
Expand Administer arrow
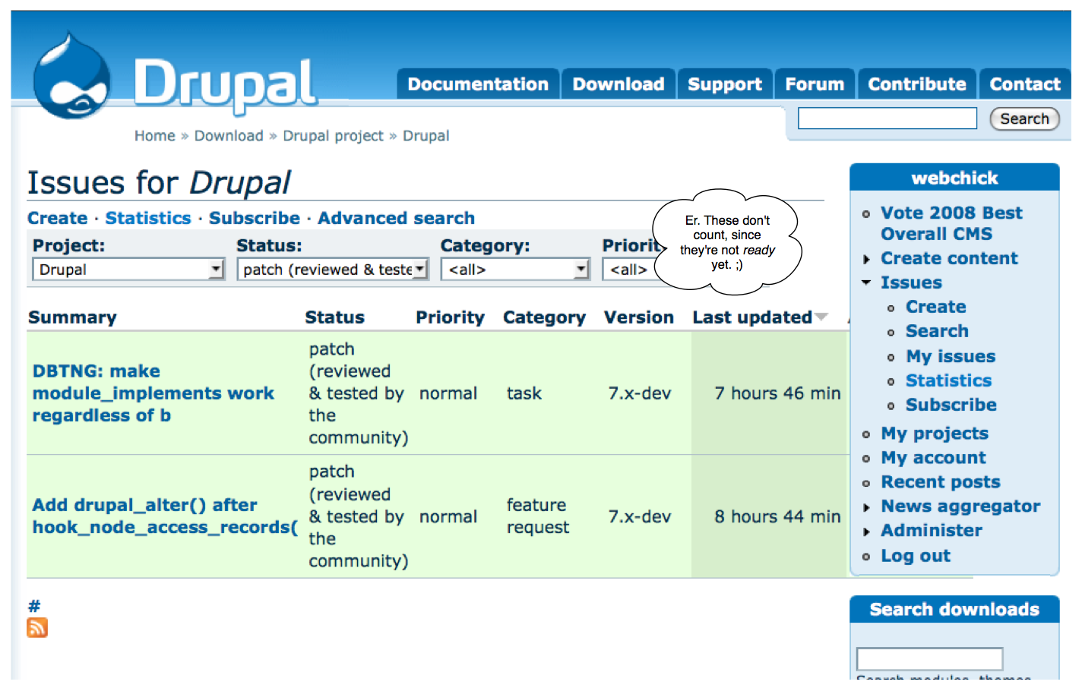(x=866, y=532)
